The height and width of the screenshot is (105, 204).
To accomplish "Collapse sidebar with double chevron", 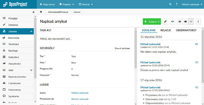I will point(33,12).
